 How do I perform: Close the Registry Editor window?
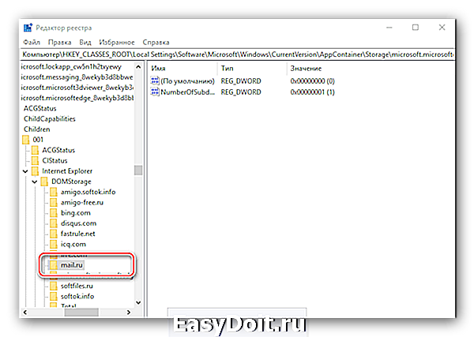(x=442, y=28)
